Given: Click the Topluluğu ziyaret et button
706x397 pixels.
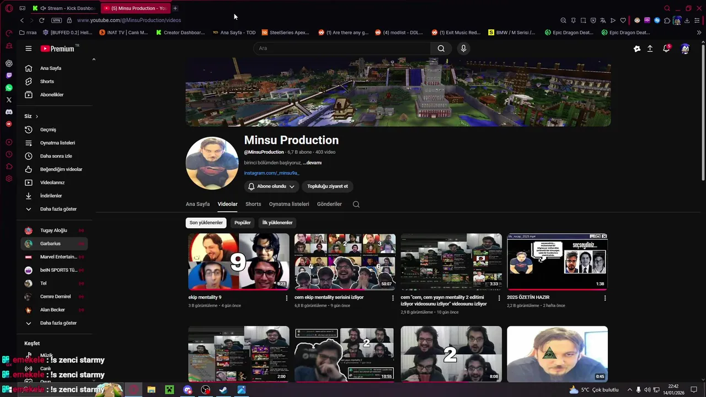Looking at the screenshot, I should pyautogui.click(x=328, y=186).
